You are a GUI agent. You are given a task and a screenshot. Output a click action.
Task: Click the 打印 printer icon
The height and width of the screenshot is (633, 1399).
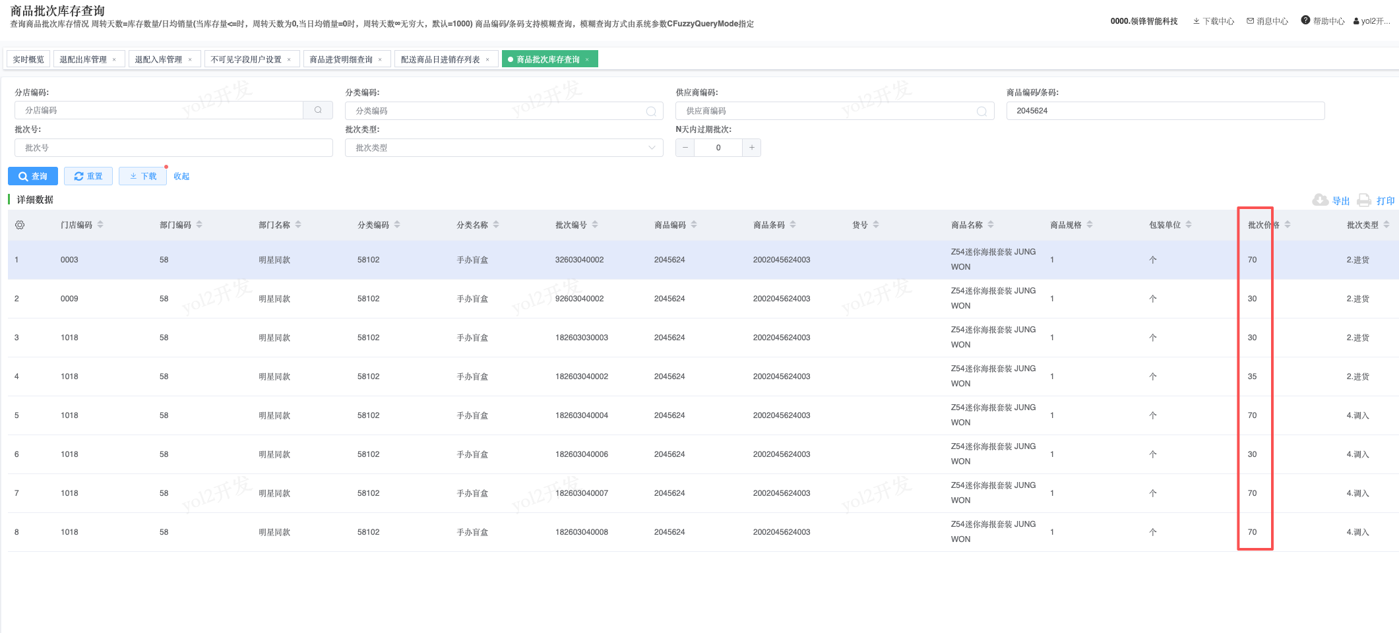1364,200
